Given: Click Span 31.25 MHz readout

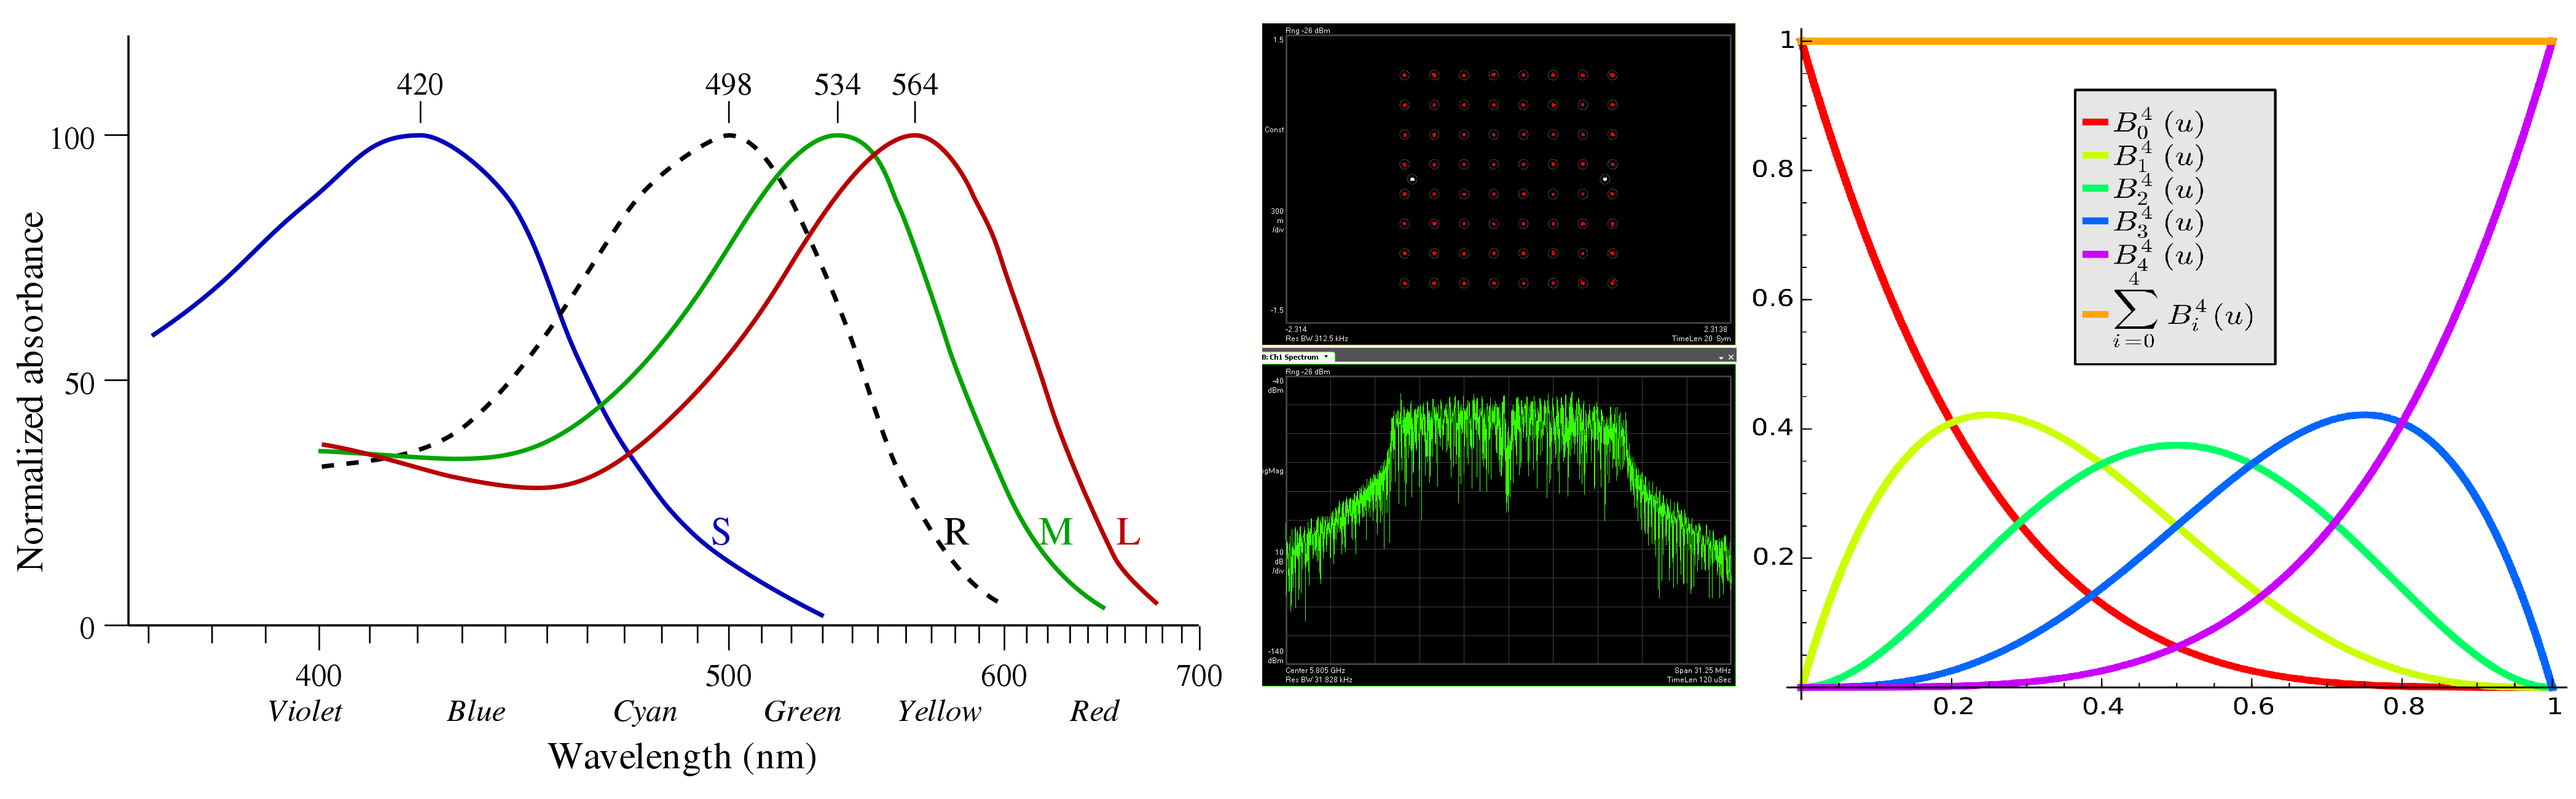Looking at the screenshot, I should 1702,671.
